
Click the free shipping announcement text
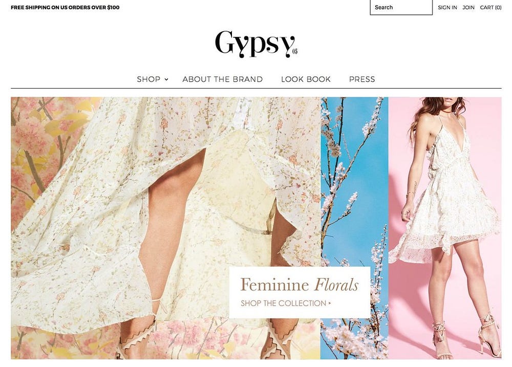65,7
